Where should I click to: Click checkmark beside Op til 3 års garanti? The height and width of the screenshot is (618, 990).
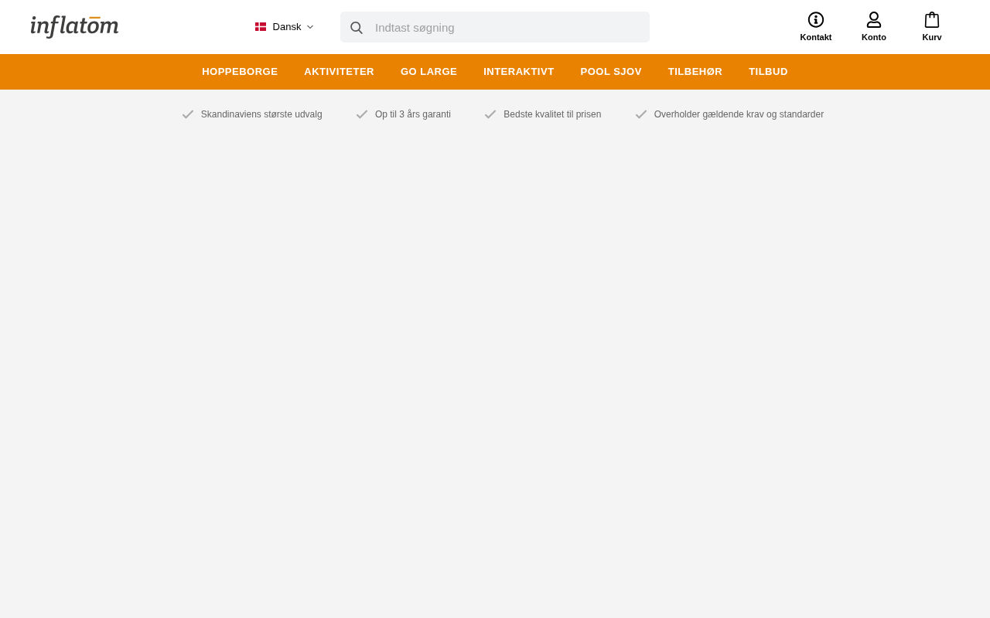click(x=362, y=114)
